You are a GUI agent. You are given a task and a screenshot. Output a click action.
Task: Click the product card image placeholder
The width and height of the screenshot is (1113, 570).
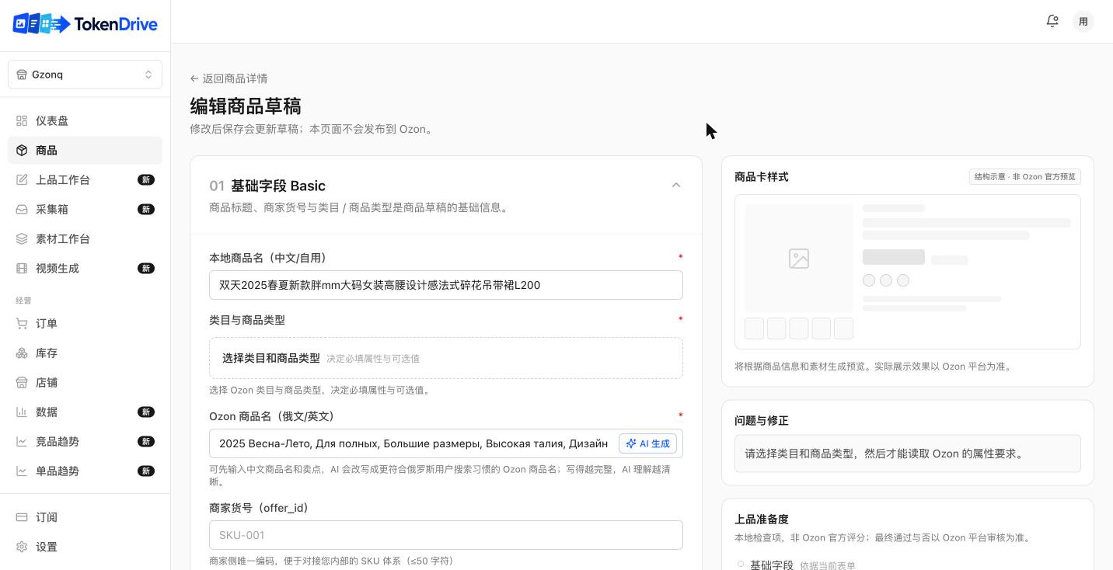pyautogui.click(x=799, y=259)
